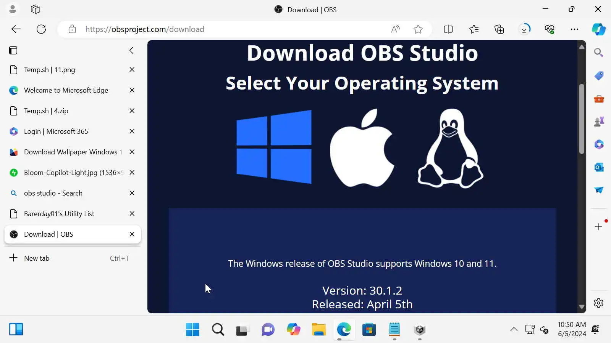
Task: Open the Windows Start menu
Action: click(x=192, y=330)
